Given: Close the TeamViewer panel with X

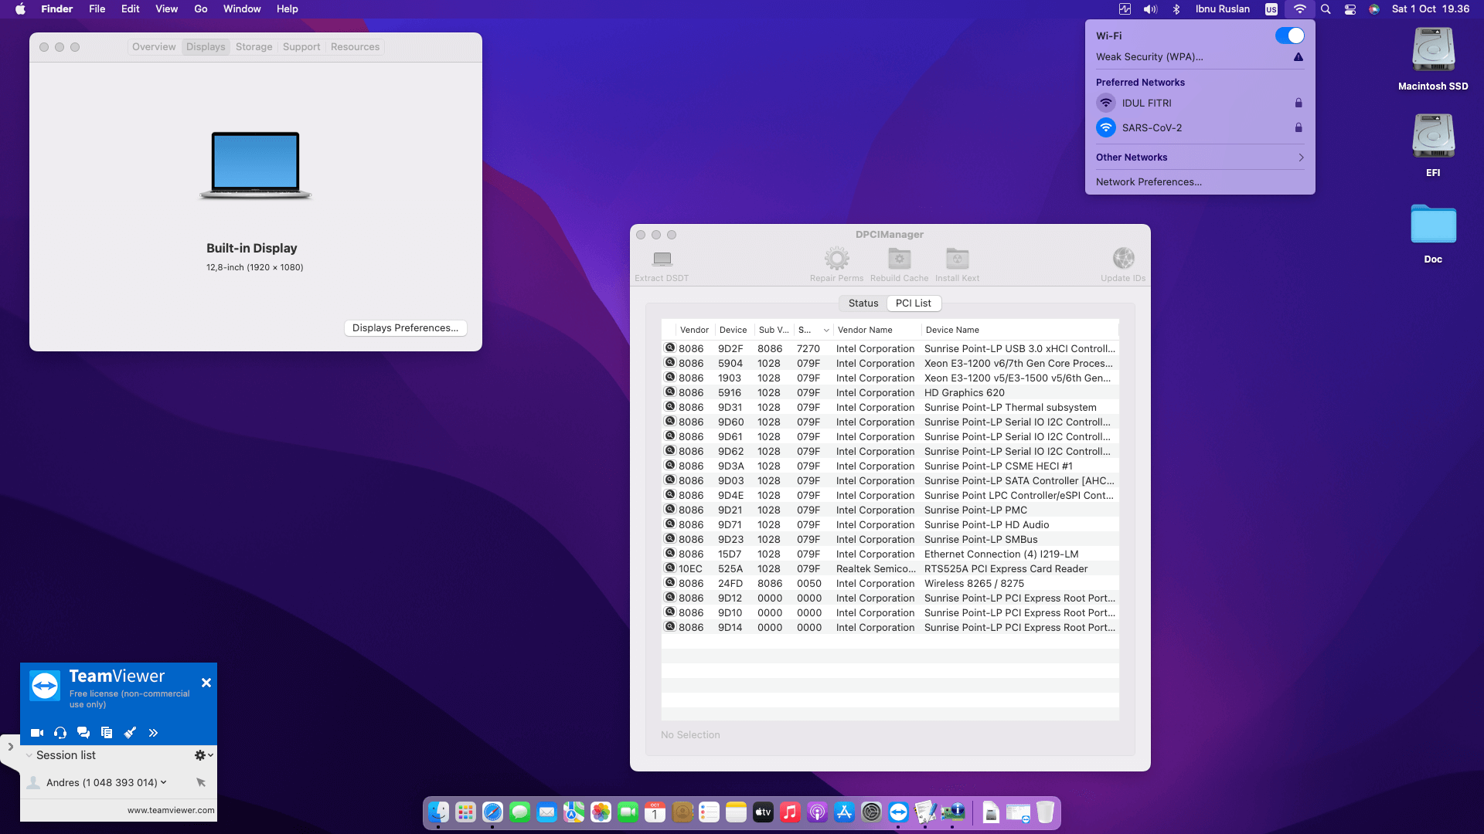Looking at the screenshot, I should point(206,683).
